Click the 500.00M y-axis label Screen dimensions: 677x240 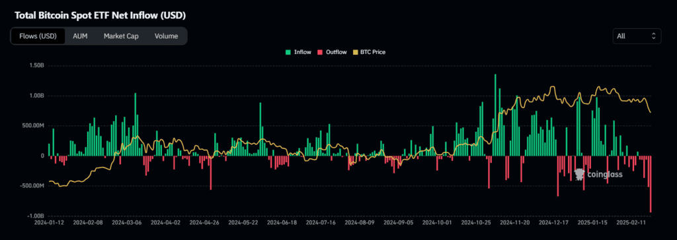[x=33, y=126]
